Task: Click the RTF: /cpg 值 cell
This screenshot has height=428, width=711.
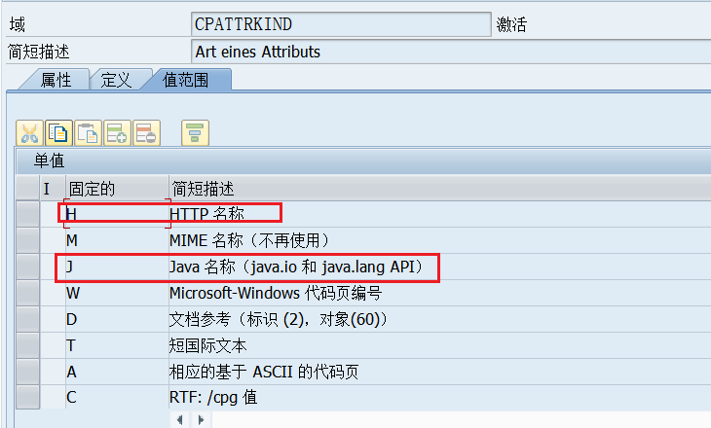Action: click(440, 397)
